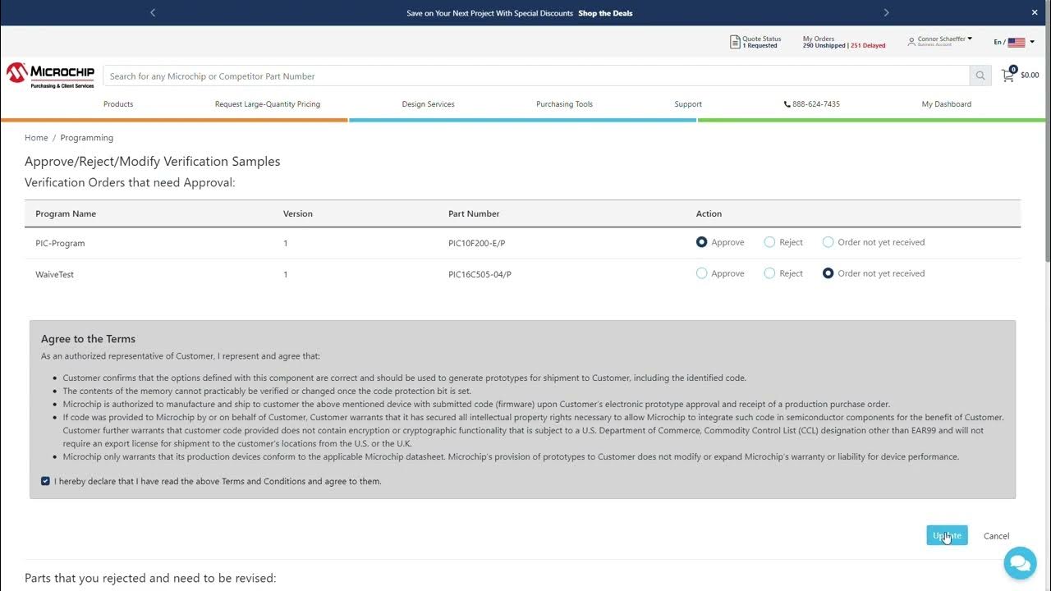The height and width of the screenshot is (591, 1051).
Task: Dismiss the promo banner with X
Action: tap(1035, 12)
